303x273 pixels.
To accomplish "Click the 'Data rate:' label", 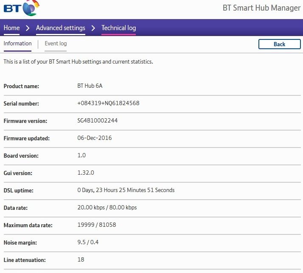I will tap(16, 208).
